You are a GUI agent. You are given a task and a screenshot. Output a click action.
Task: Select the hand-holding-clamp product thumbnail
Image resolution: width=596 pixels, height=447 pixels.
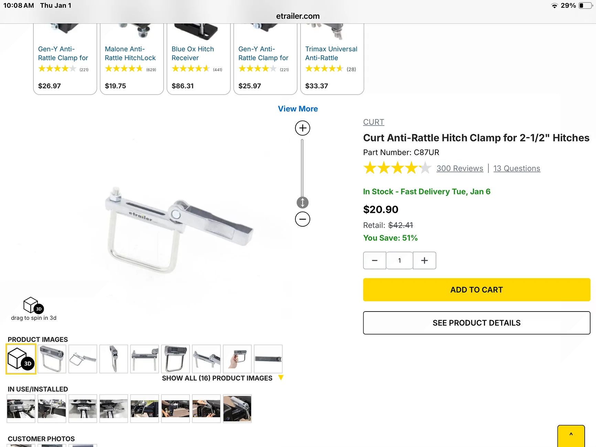tap(237, 359)
